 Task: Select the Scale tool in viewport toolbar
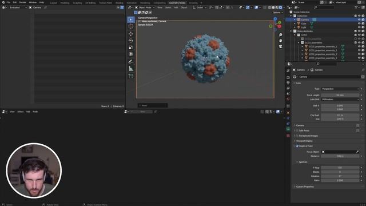tap(131, 47)
